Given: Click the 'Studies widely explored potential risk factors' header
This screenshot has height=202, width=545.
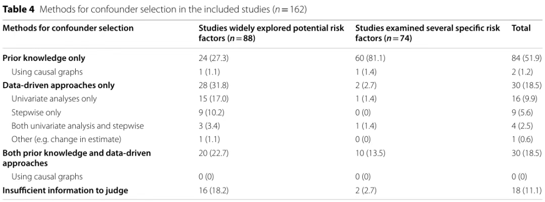Looking at the screenshot, I should (271, 33).
